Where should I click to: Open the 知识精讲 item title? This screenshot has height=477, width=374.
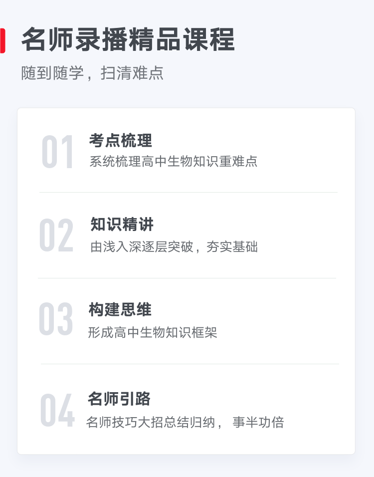[x=122, y=224]
